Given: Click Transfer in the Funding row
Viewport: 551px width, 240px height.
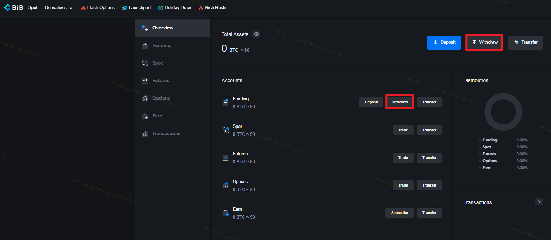Looking at the screenshot, I should 429,102.
